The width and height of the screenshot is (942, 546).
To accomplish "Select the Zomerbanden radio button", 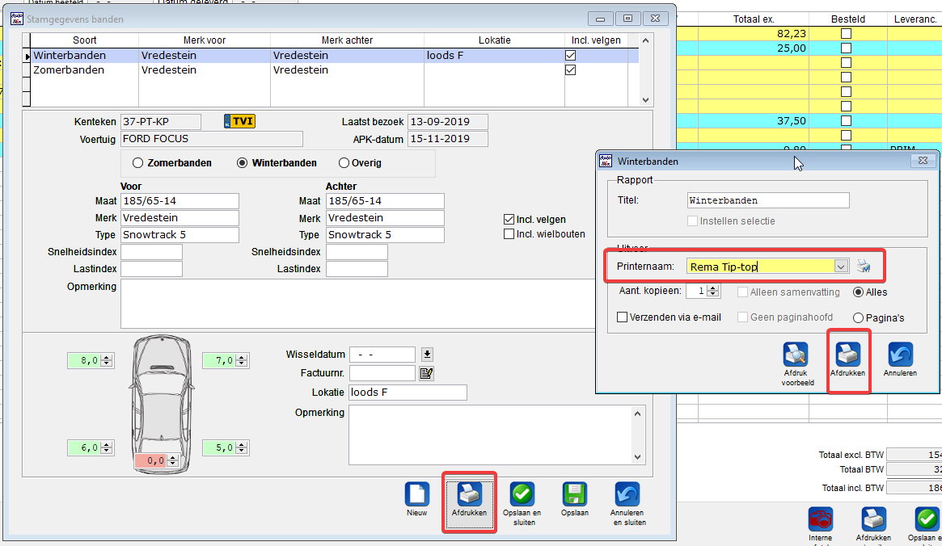I will pos(137,162).
